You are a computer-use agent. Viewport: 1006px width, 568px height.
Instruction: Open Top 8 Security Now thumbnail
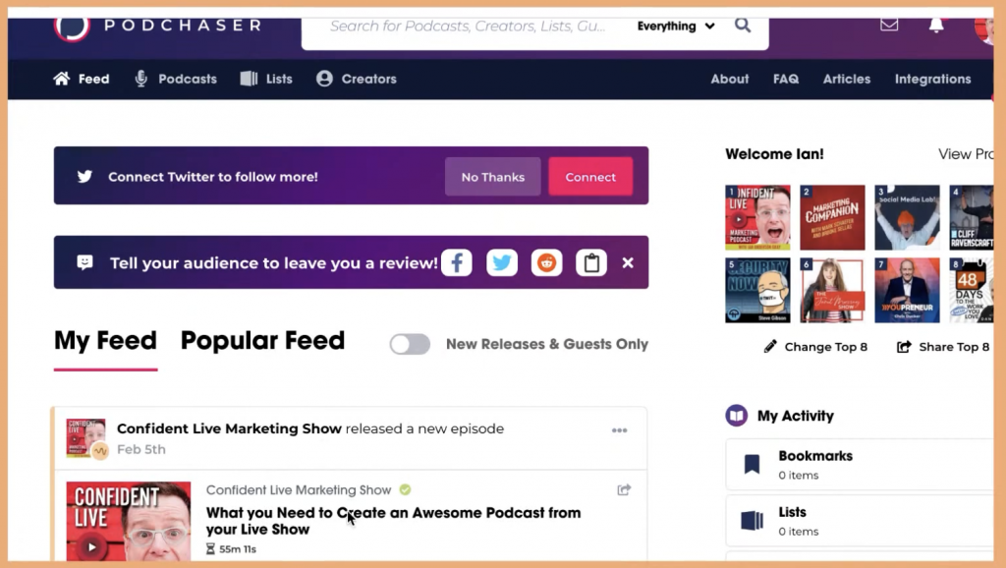757,290
